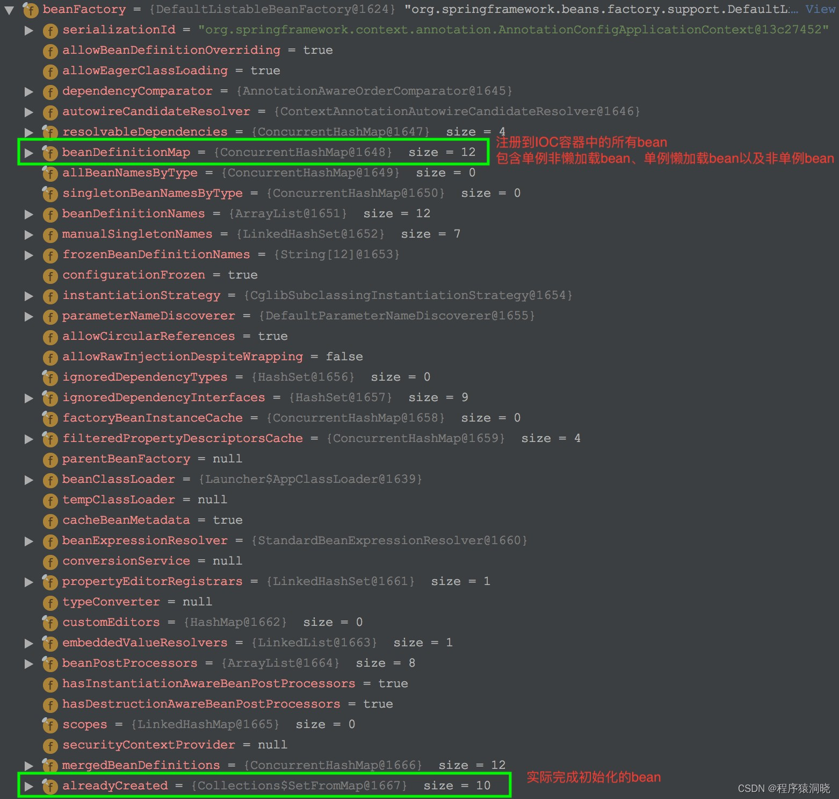This screenshot has width=839, height=799.
Task: Click the false value of allowRawInjectionDespiteWrapping
Action: [344, 356]
